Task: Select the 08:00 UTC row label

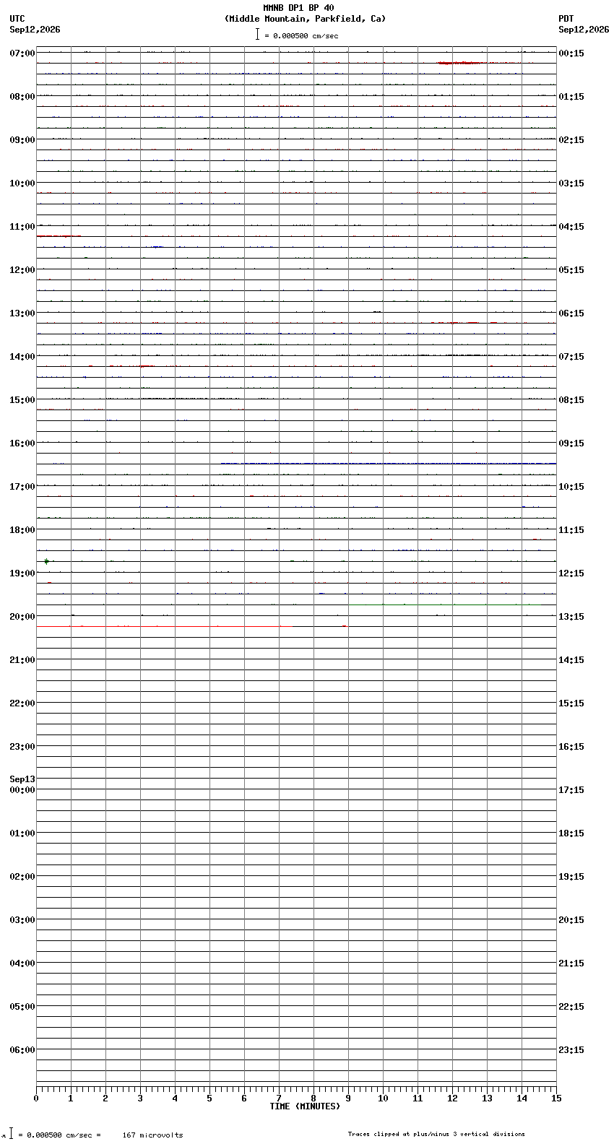Action: [22, 97]
